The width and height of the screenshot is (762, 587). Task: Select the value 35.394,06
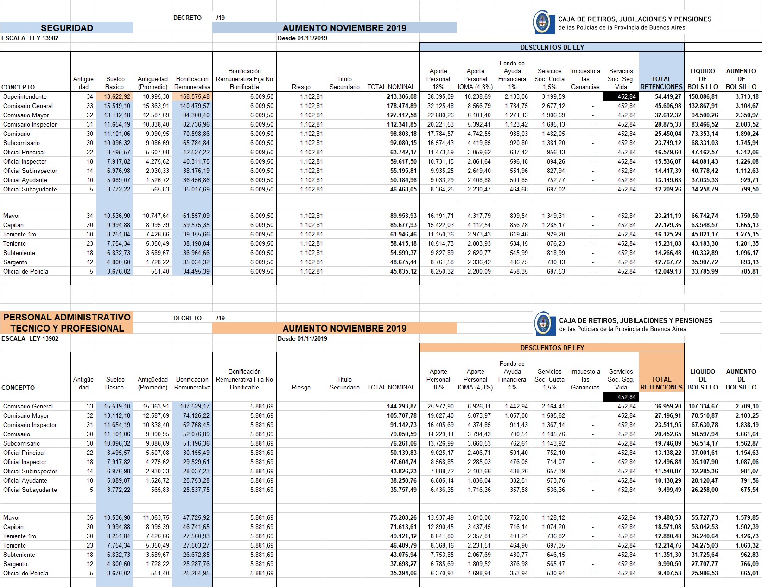(x=403, y=573)
